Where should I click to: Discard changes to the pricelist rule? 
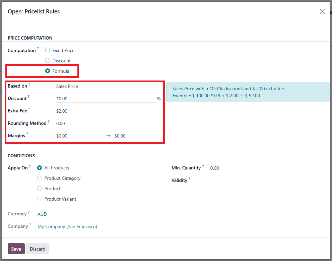[x=38, y=249]
